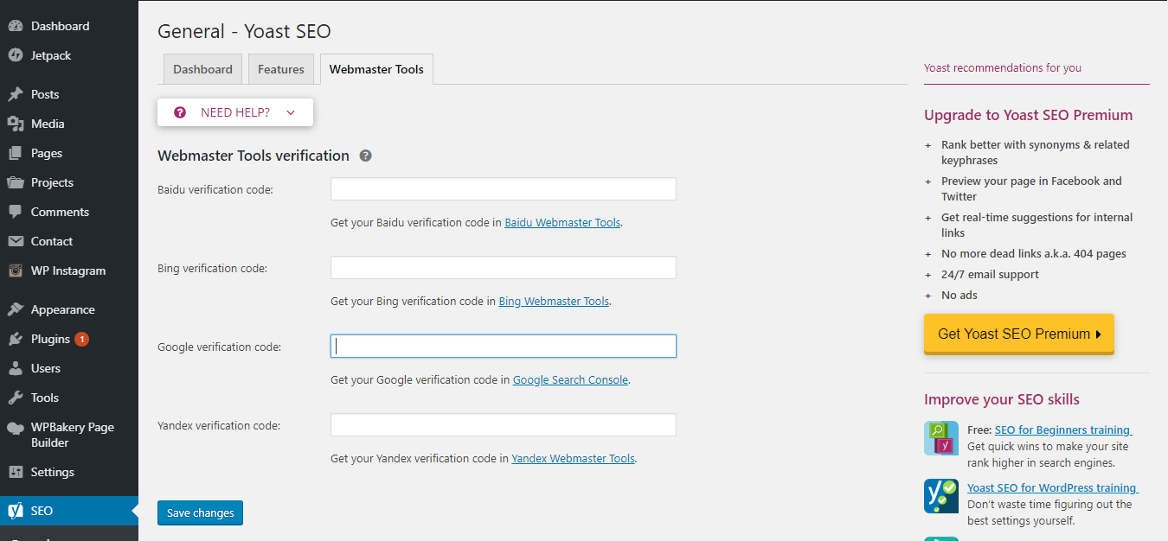Image resolution: width=1168 pixels, height=541 pixels.
Task: Click the WP Instagram camera icon
Action: pyautogui.click(x=16, y=270)
